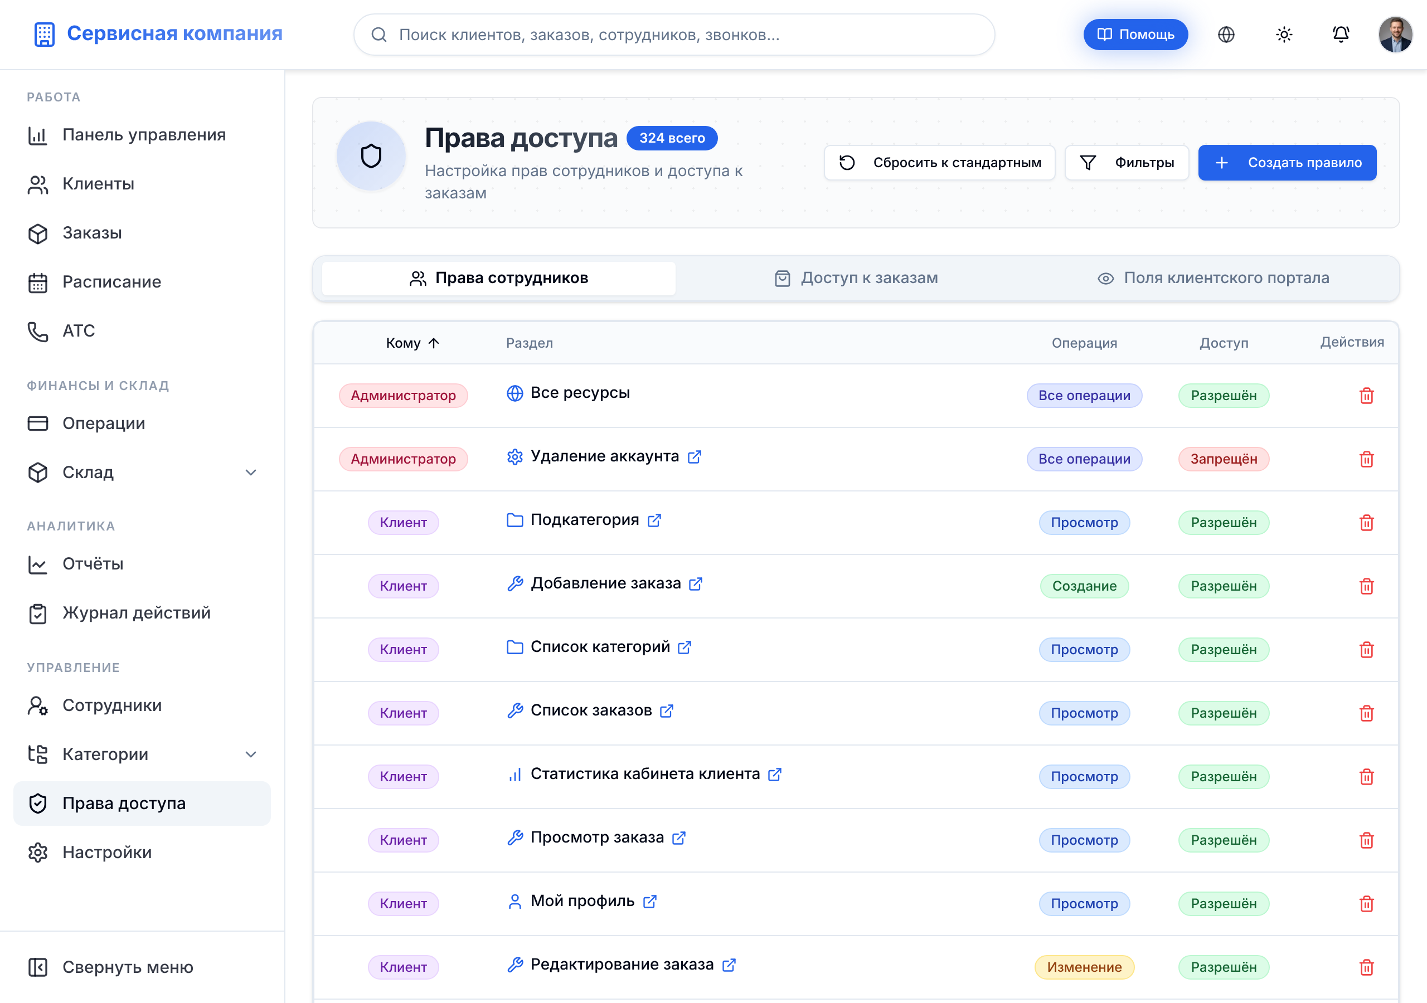This screenshot has width=1427, height=1003.
Task: Click the Создание operation badge
Action: pyautogui.click(x=1084, y=586)
